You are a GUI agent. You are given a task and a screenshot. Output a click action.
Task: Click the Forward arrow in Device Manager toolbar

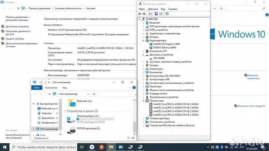tap(144, 14)
